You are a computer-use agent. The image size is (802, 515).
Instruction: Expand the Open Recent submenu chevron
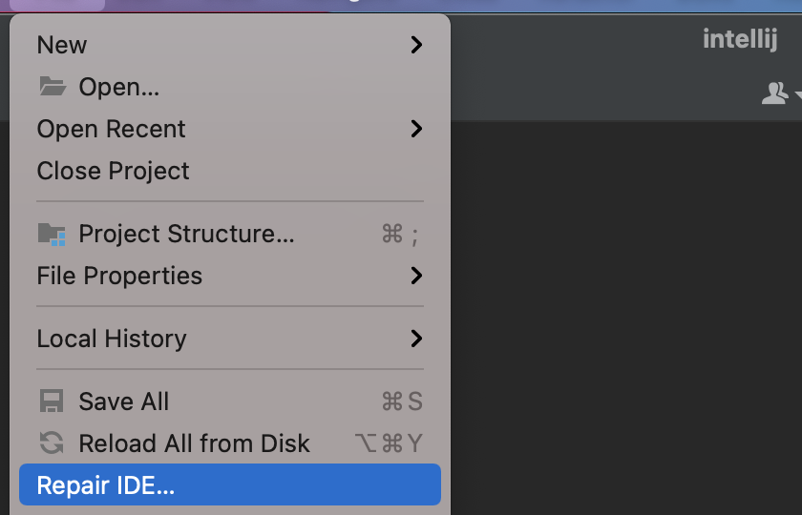(417, 129)
